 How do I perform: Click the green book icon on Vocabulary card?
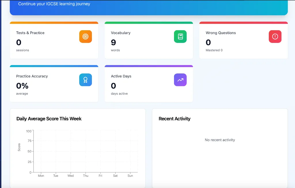pyautogui.click(x=180, y=37)
